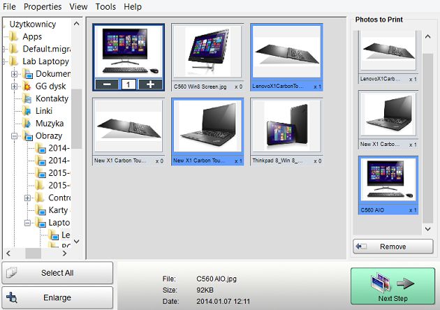
Task: Click the Select All button
Action: tap(57, 273)
